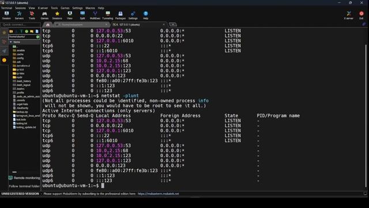This screenshot has height=208, width=369.
Task: Select the .ansible folder
Action: coord(19,50)
